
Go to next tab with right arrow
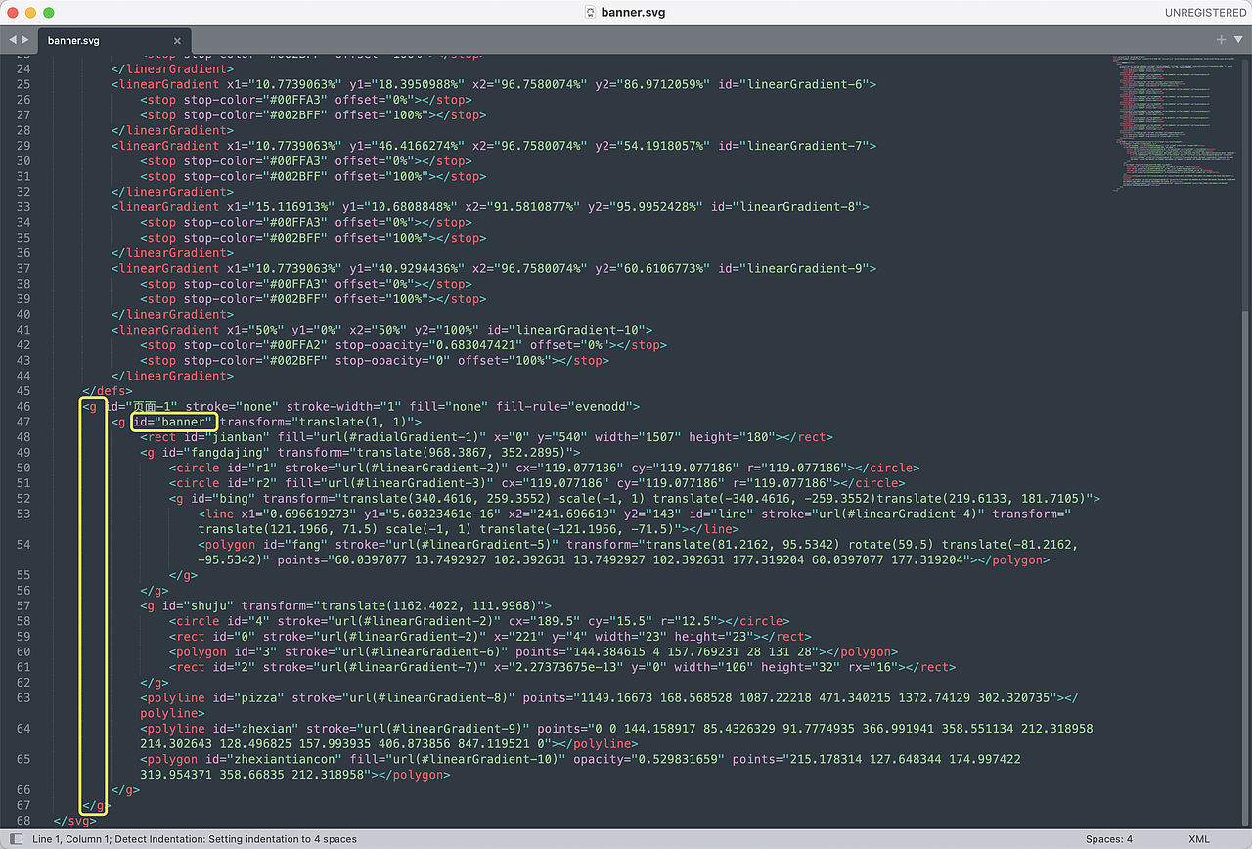pyautogui.click(x=25, y=40)
